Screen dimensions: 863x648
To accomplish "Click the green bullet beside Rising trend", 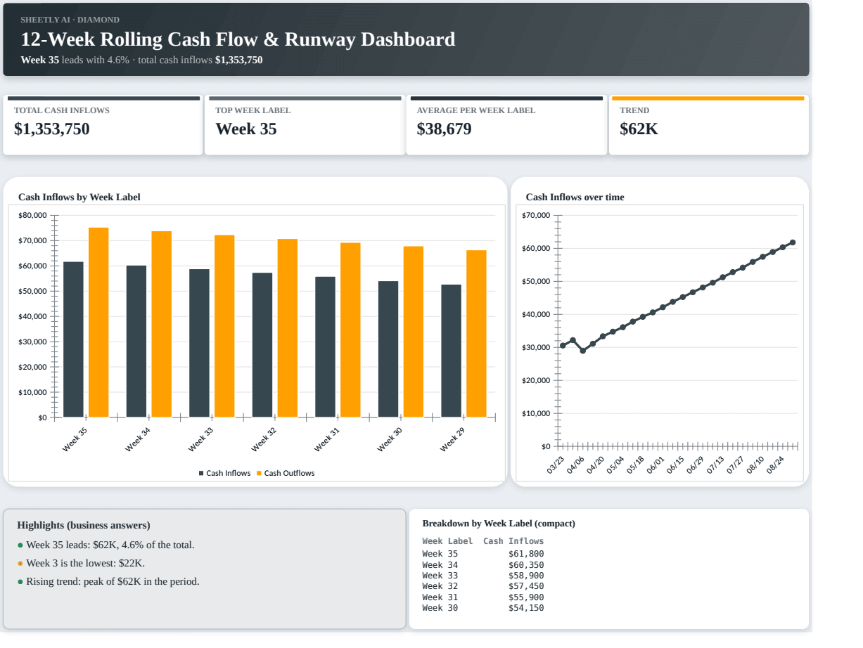I will pos(20,582).
